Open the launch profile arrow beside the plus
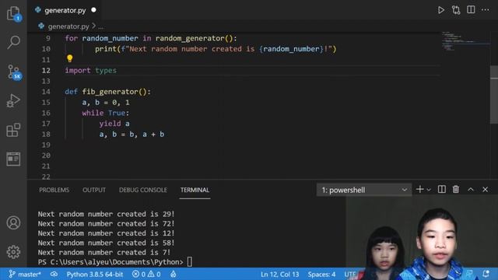 click(x=429, y=190)
